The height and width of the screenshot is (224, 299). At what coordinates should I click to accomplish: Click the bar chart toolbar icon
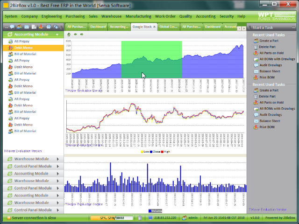coord(41,27)
